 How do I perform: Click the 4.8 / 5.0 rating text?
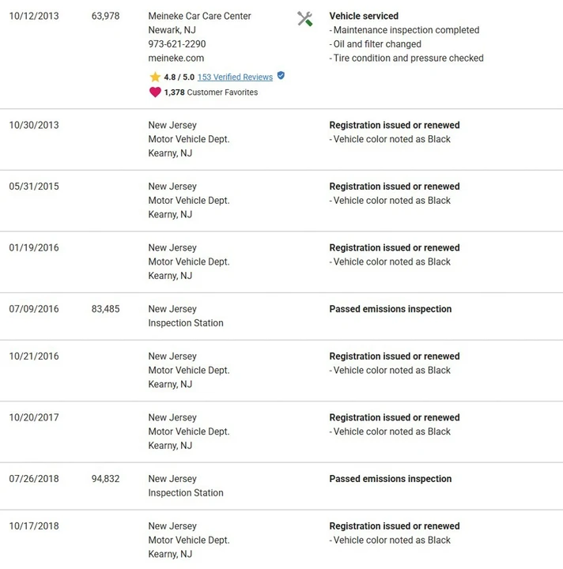click(179, 77)
